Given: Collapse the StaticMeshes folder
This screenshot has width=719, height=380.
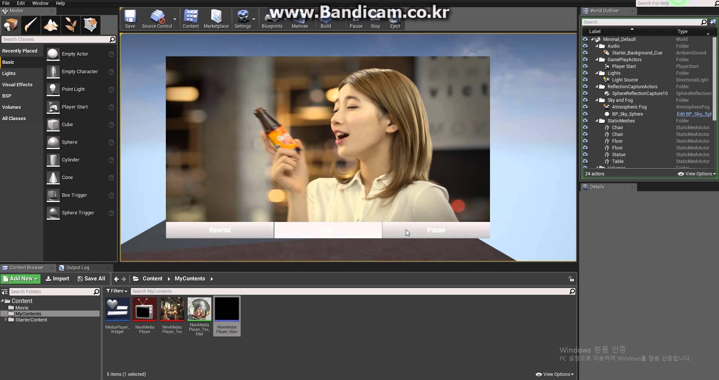Looking at the screenshot, I should 597,121.
